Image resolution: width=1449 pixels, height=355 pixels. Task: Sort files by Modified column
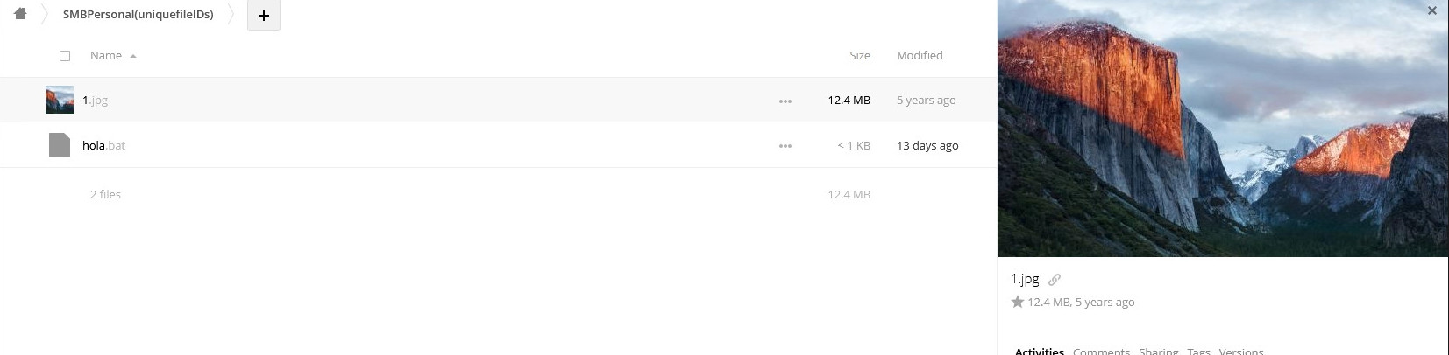(920, 56)
